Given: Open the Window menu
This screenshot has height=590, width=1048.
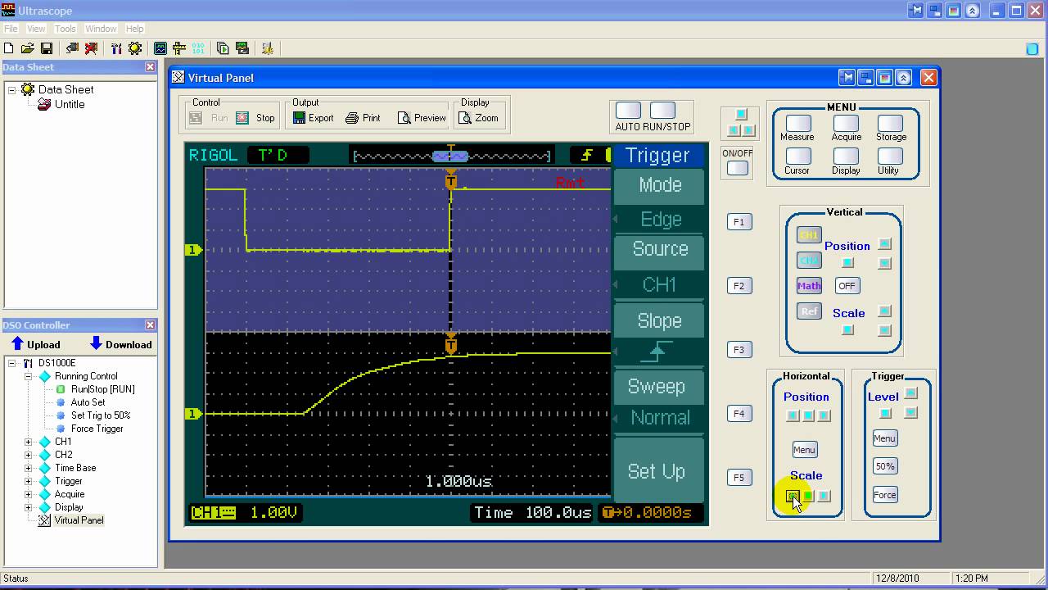Looking at the screenshot, I should pos(102,29).
